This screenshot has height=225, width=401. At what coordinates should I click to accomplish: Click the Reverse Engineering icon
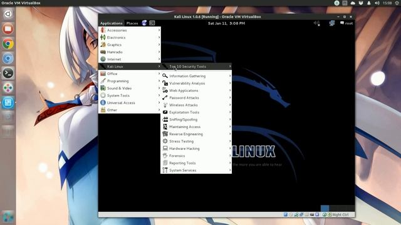coord(165,134)
